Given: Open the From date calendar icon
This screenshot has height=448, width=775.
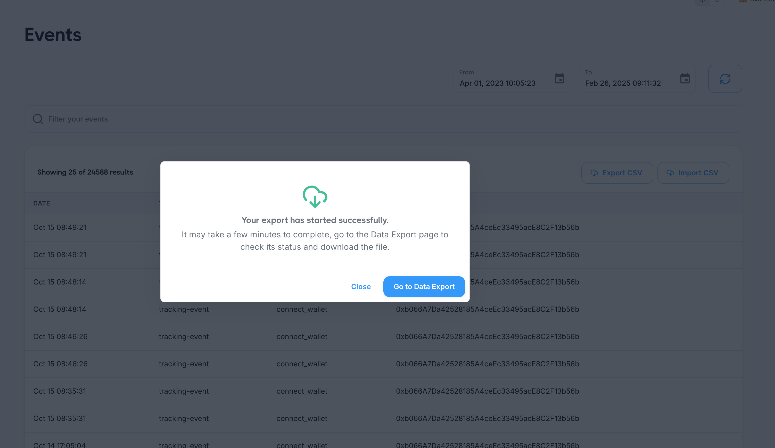Looking at the screenshot, I should click(559, 79).
